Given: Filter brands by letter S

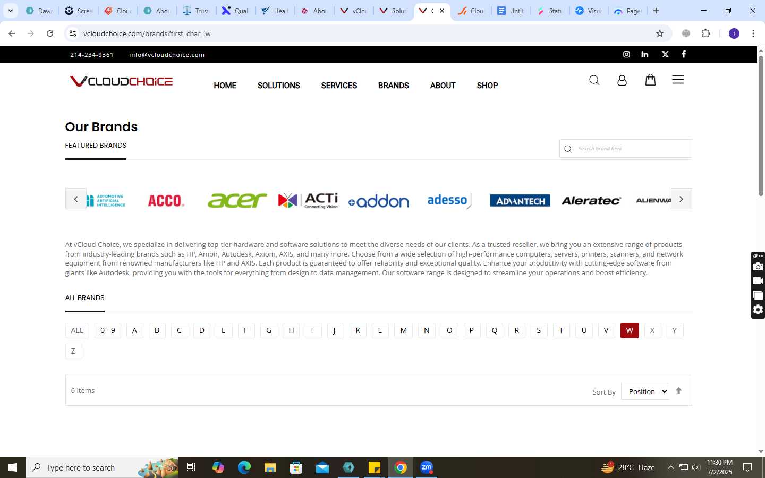Looking at the screenshot, I should tap(539, 330).
